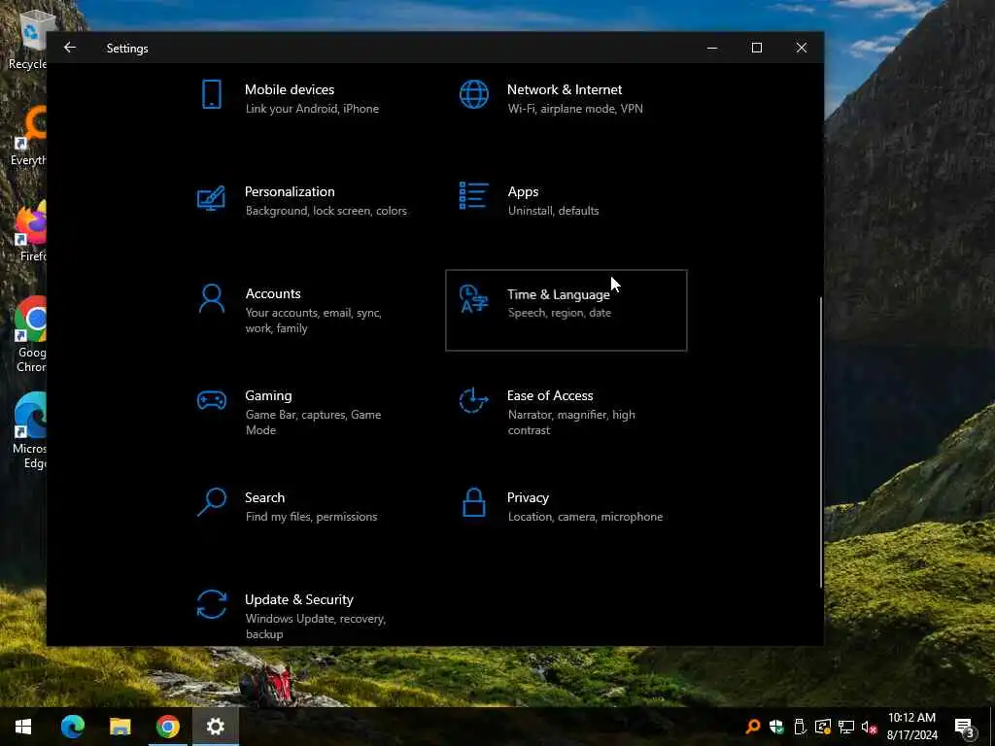This screenshot has height=746, width=995.
Task: Open the Microsoft Edge desktop shortcut
Action: (30, 431)
